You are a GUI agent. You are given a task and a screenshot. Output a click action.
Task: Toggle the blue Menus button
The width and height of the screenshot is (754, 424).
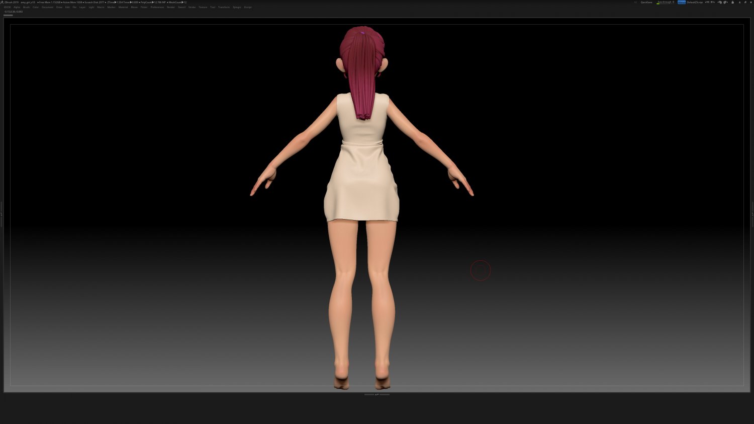pyautogui.click(x=682, y=2)
